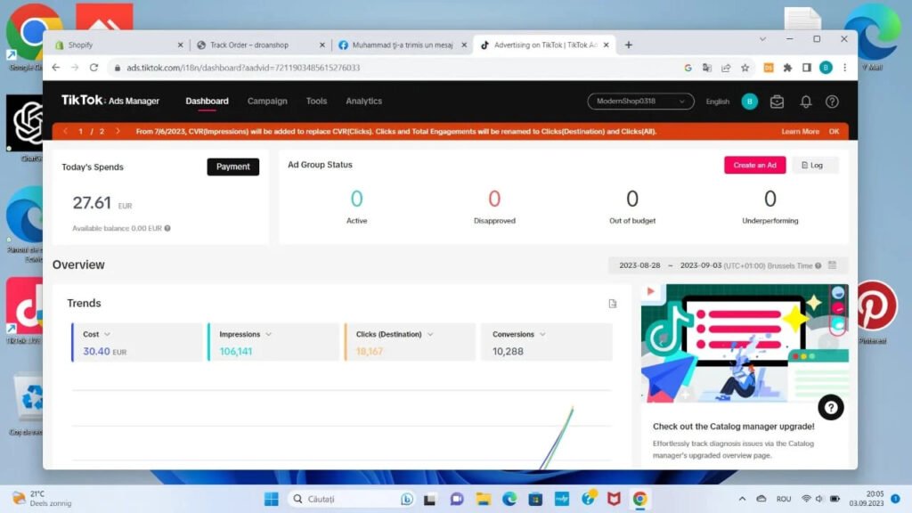Open the notifications bell in TikTok header
The height and width of the screenshot is (513, 912).
805,102
